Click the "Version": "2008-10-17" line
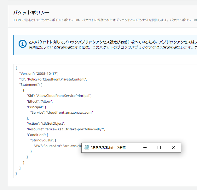 38,74
